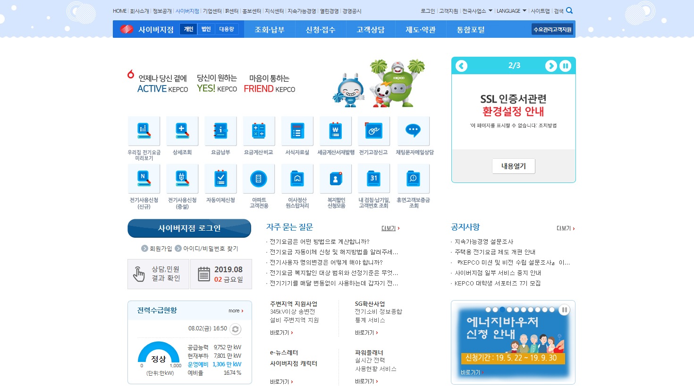
Task: Select the 대용량 customer type toggle
Action: 227,29
